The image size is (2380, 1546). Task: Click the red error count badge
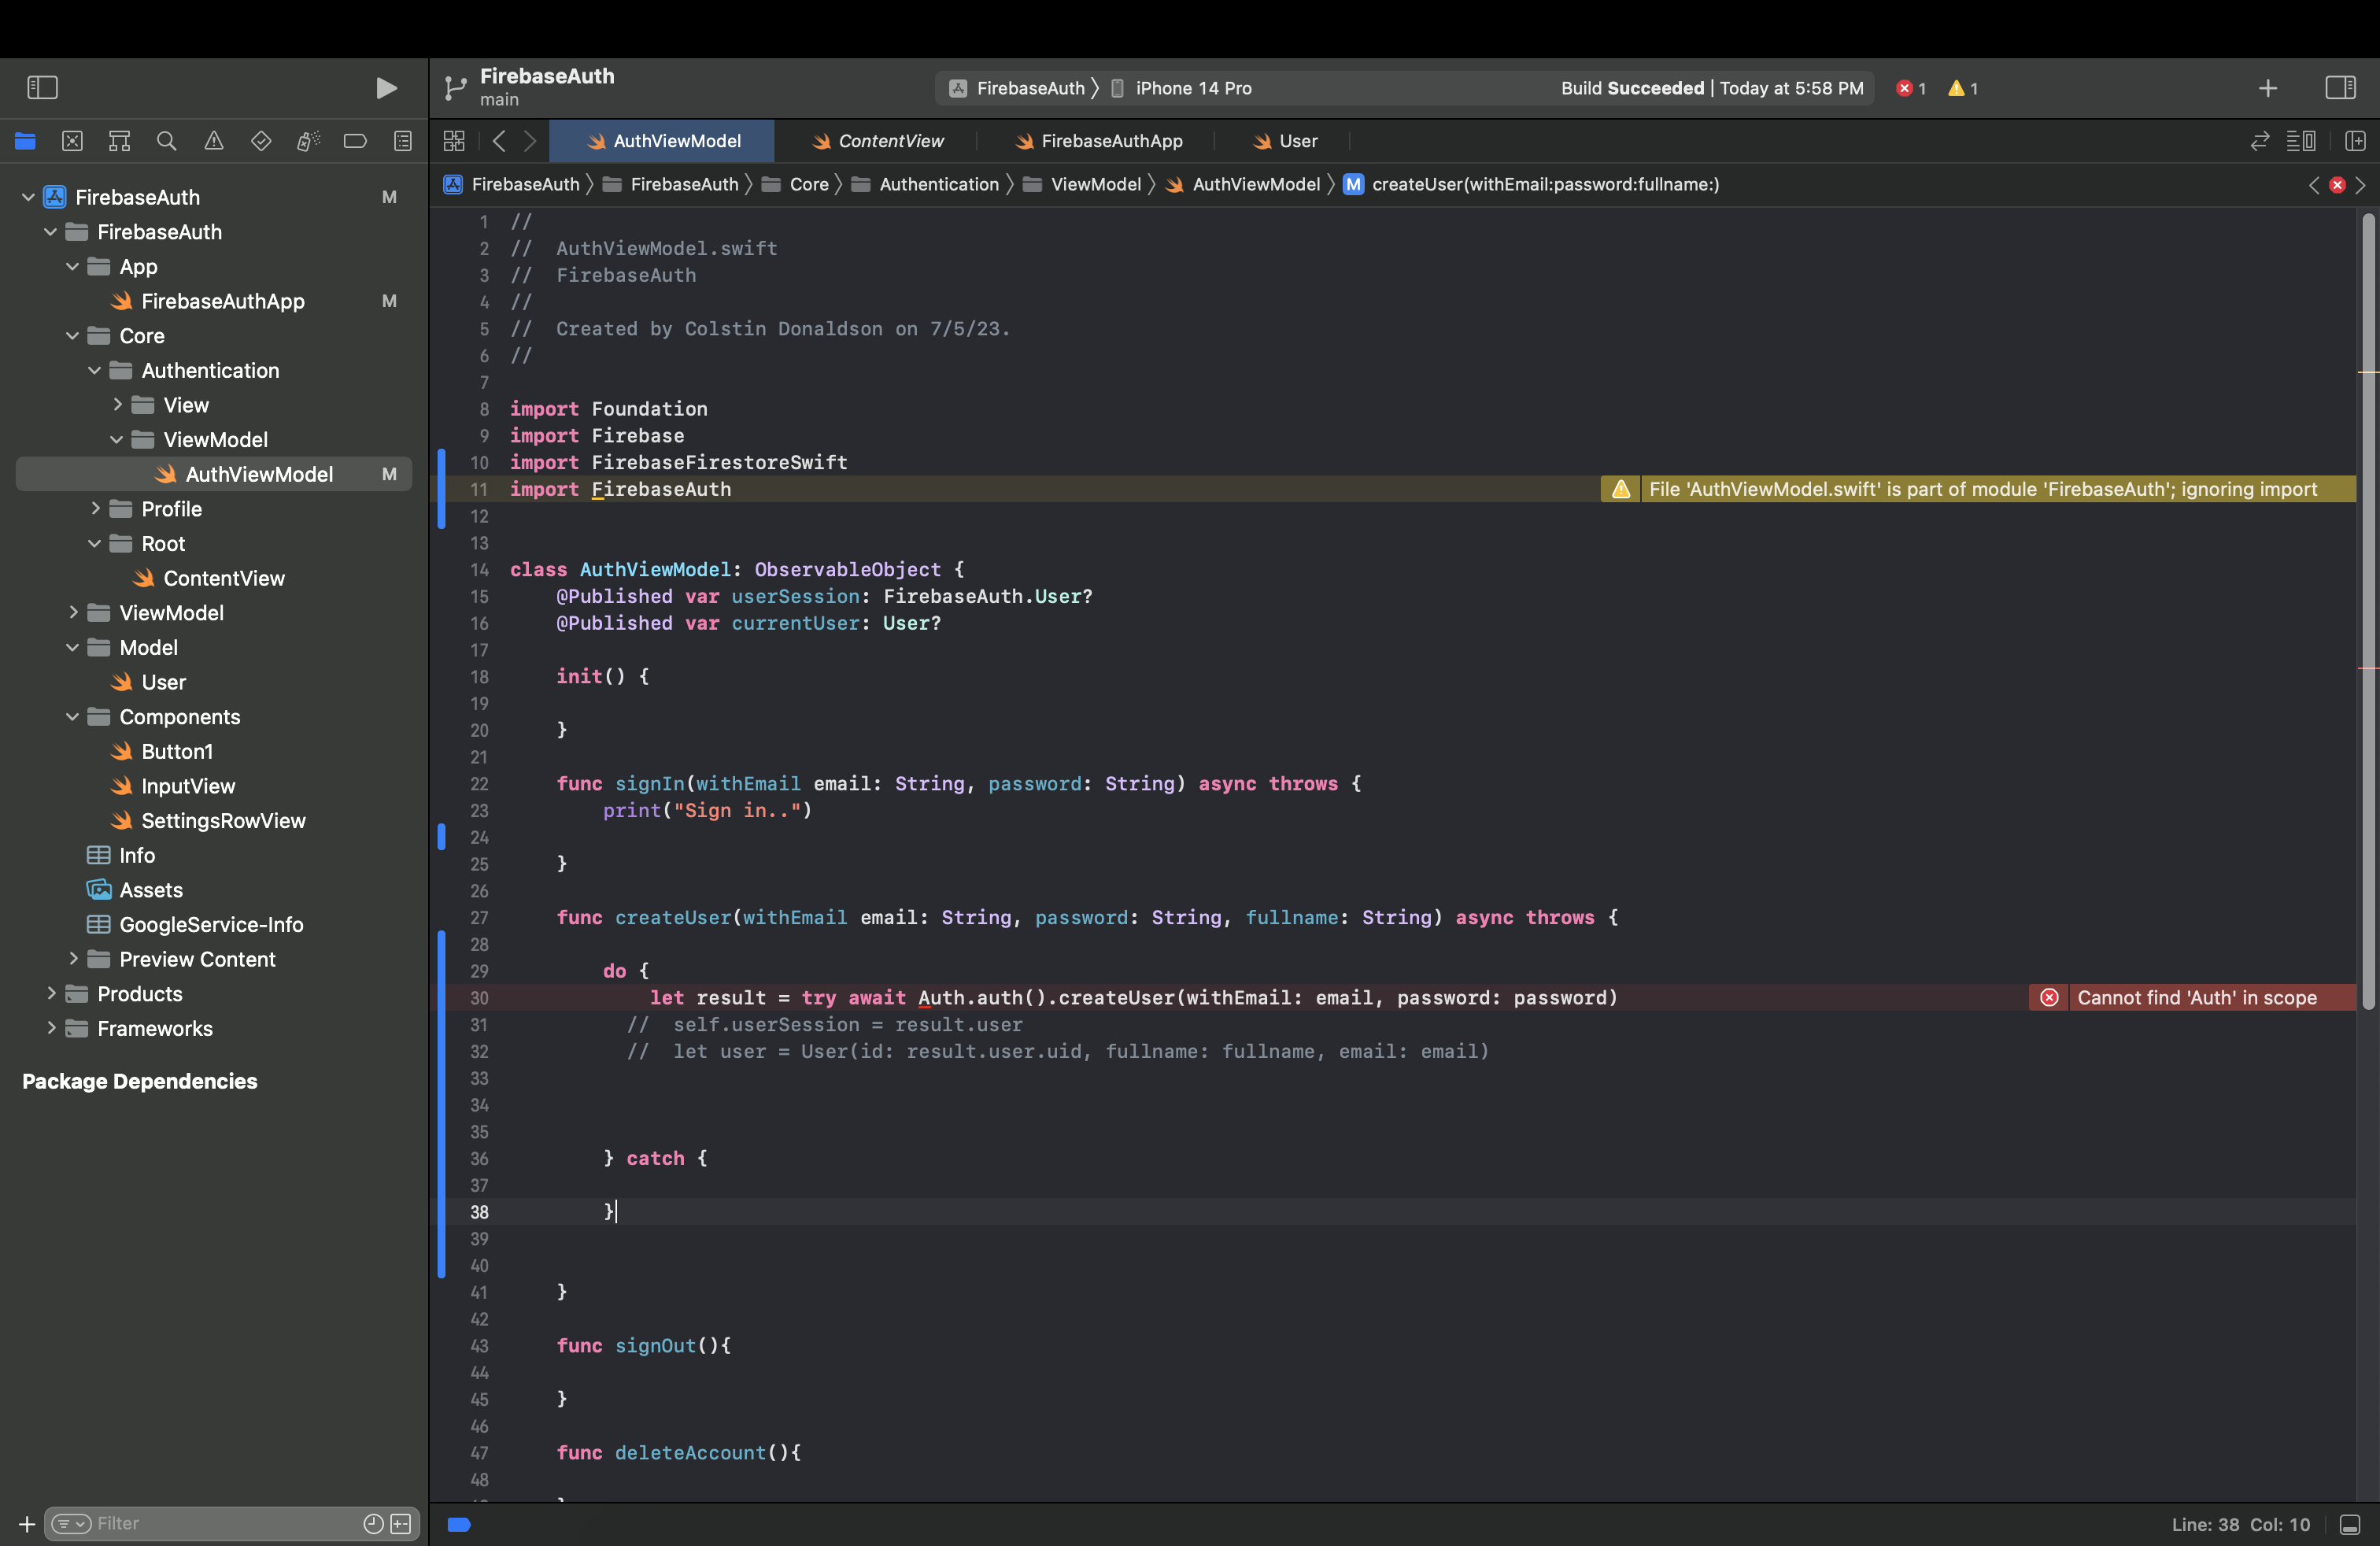[1910, 88]
